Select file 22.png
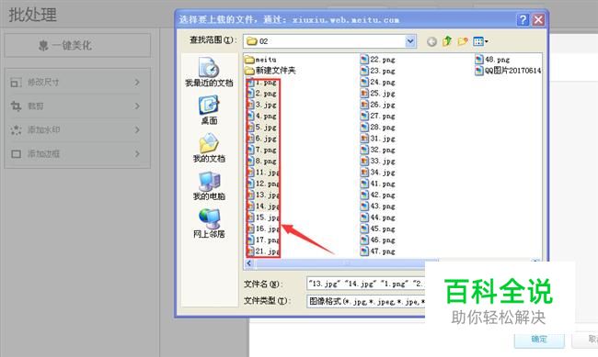 [x=378, y=60]
